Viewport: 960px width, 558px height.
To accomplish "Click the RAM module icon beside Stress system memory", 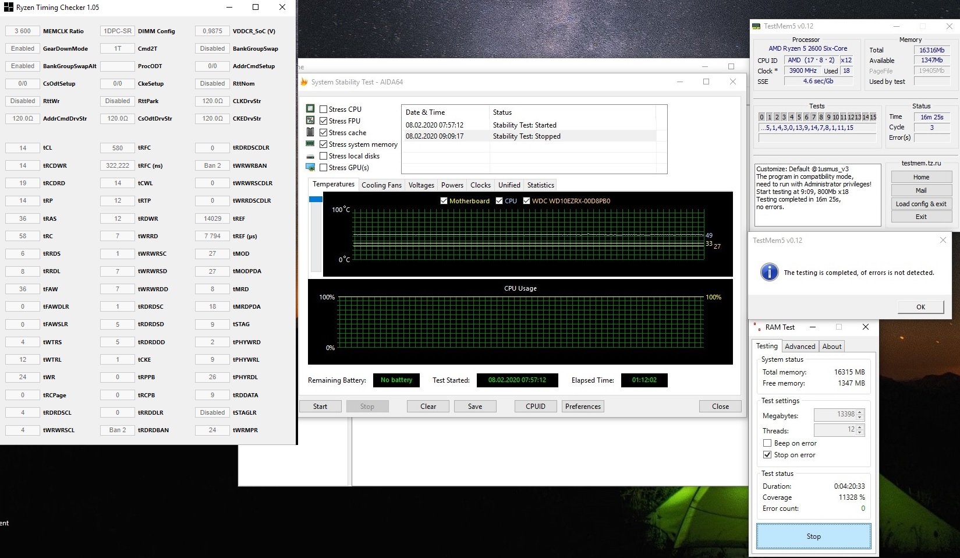I will [310, 144].
